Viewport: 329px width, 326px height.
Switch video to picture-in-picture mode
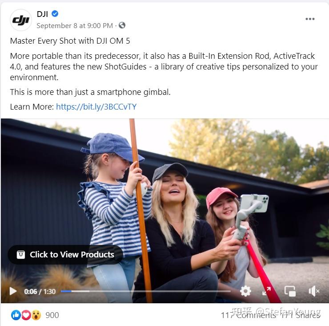point(290,291)
